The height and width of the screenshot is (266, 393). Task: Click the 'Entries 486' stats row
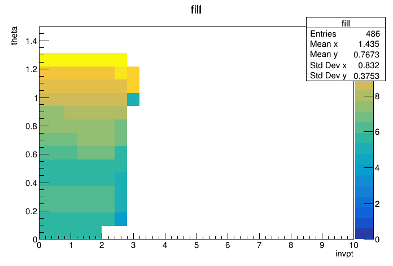(346, 33)
